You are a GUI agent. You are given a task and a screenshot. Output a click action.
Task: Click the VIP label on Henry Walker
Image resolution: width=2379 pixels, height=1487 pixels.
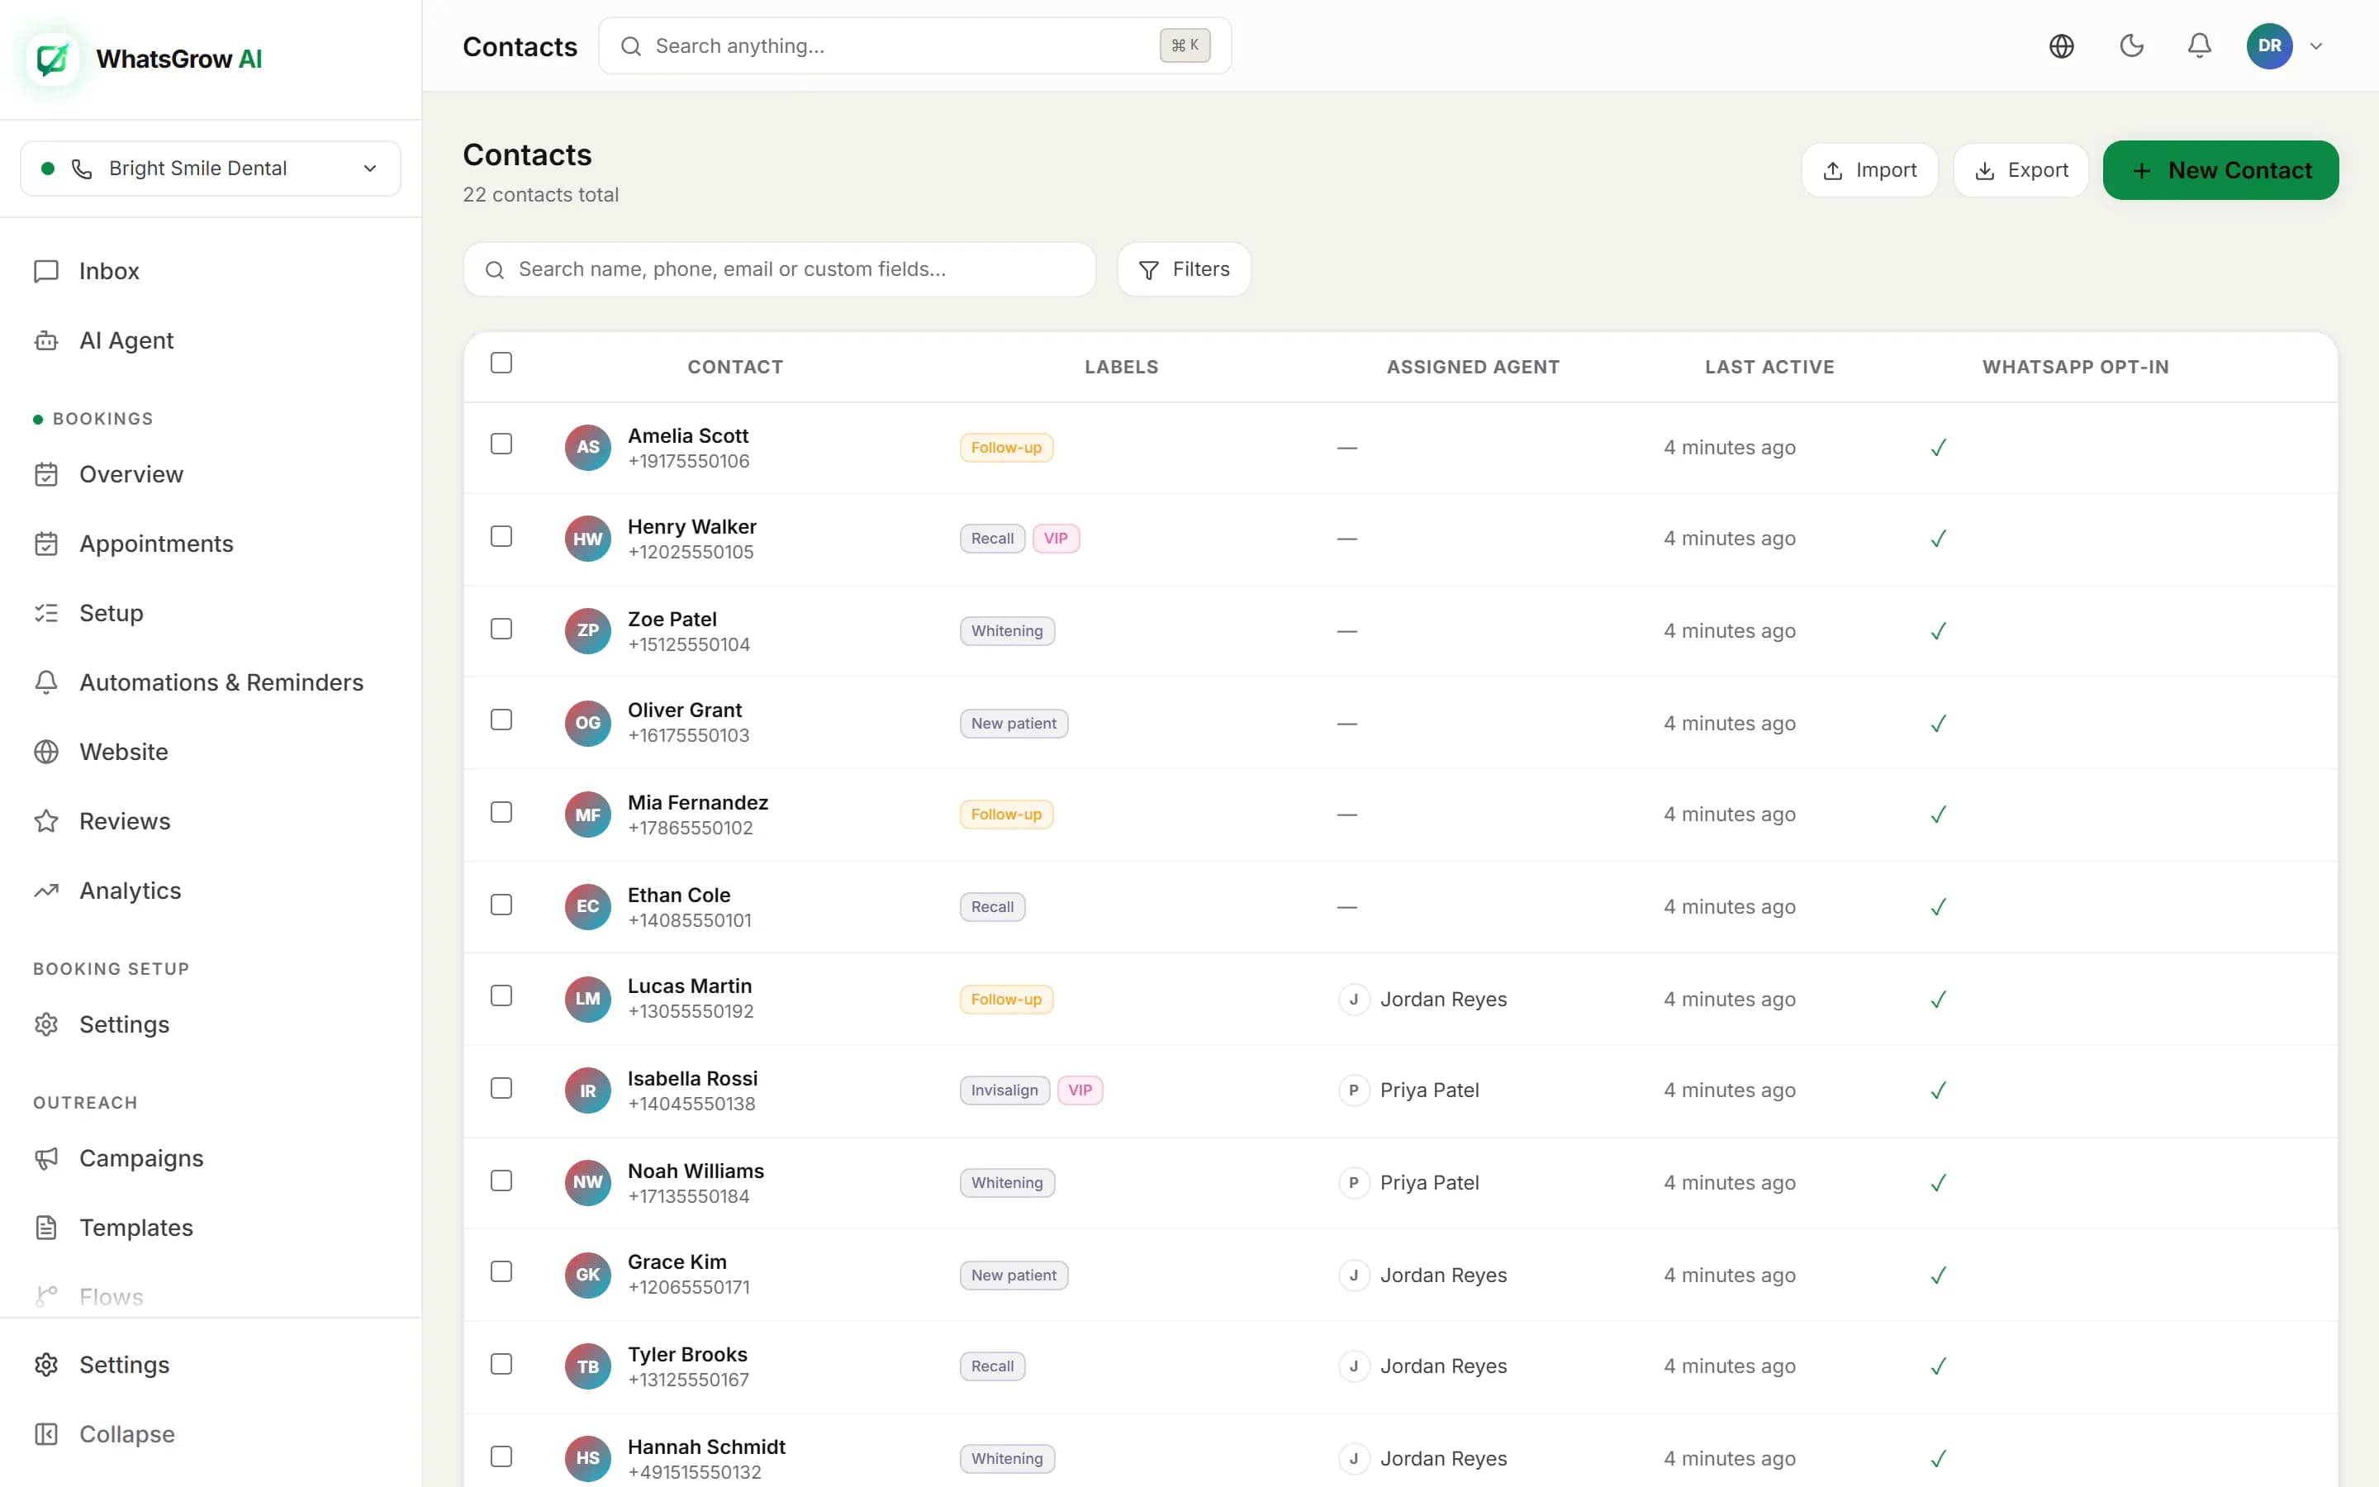[1056, 539]
